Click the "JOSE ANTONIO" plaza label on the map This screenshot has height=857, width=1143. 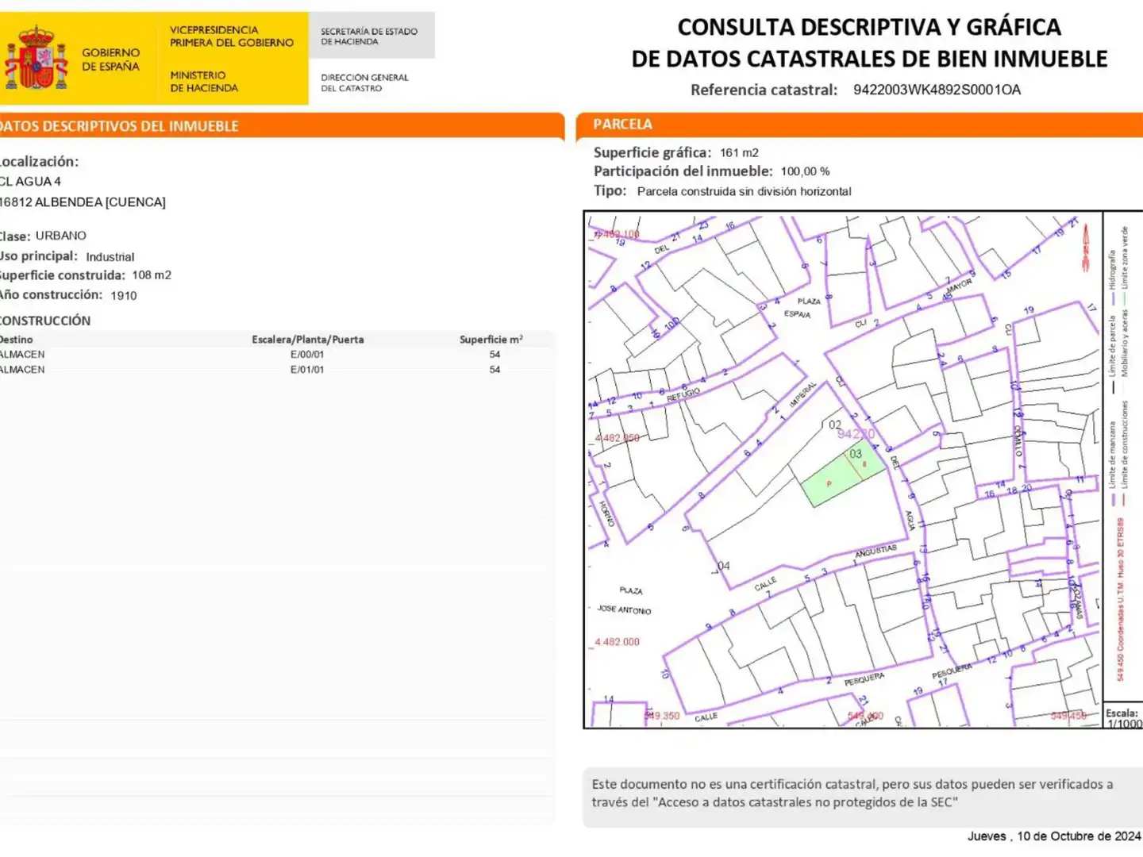[x=624, y=609]
